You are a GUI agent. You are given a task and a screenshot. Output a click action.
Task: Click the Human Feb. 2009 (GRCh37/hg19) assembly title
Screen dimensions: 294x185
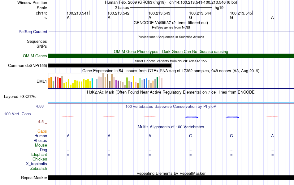135,2
